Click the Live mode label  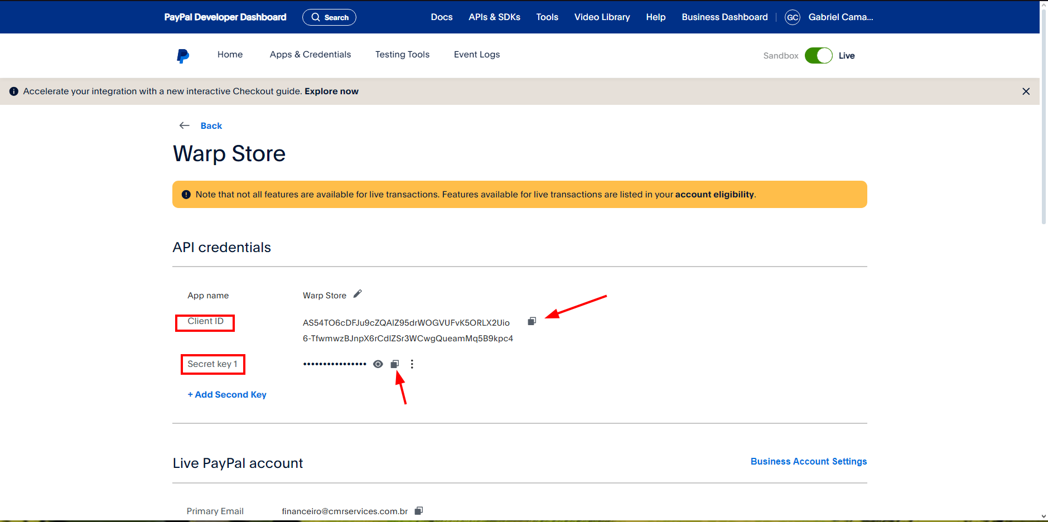[847, 56]
